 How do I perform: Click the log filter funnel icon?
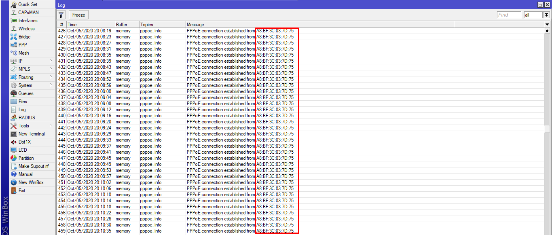(61, 15)
